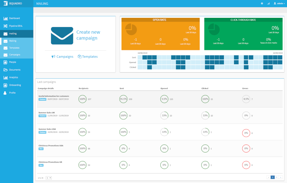Click Finished badge on Summer Sales UK

click(x=42, y=116)
